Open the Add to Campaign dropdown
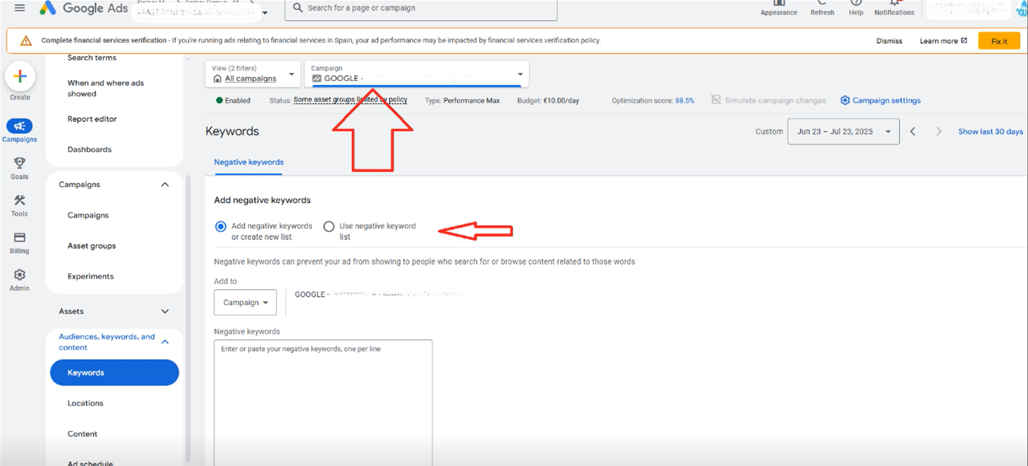Viewport: 1028px width, 466px height. tap(245, 302)
